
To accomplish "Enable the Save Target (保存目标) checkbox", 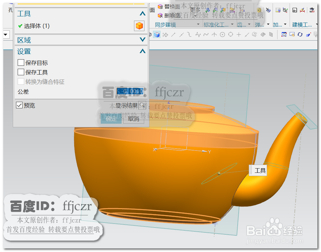I will 21,63.
